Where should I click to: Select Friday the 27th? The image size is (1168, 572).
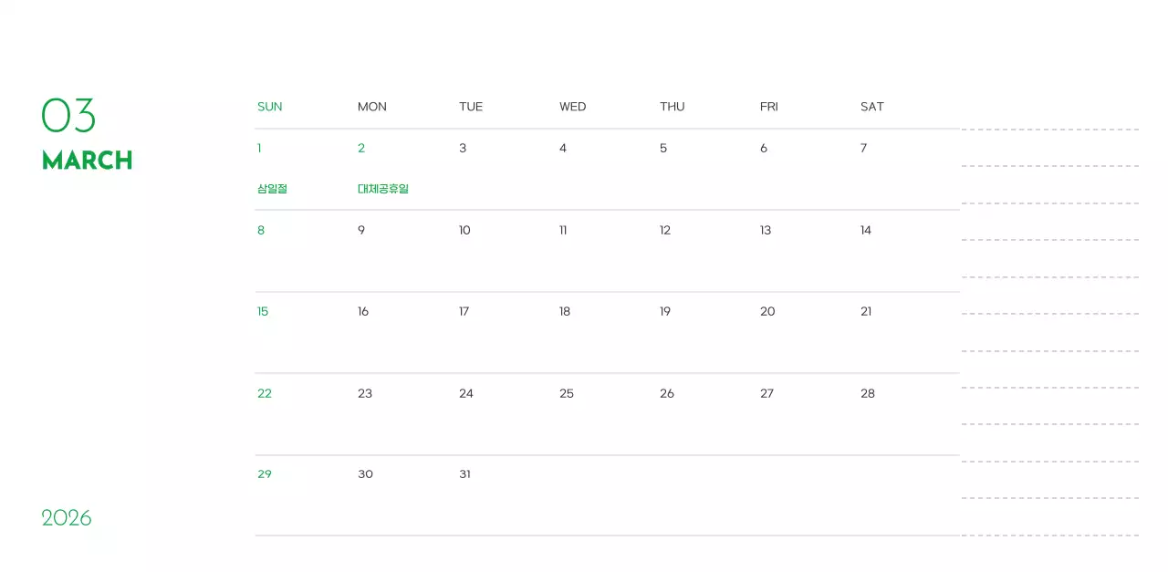click(x=766, y=393)
